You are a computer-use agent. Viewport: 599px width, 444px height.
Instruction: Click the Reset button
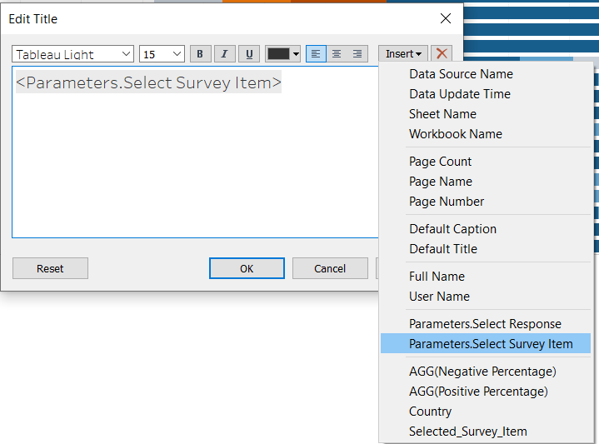click(x=50, y=268)
